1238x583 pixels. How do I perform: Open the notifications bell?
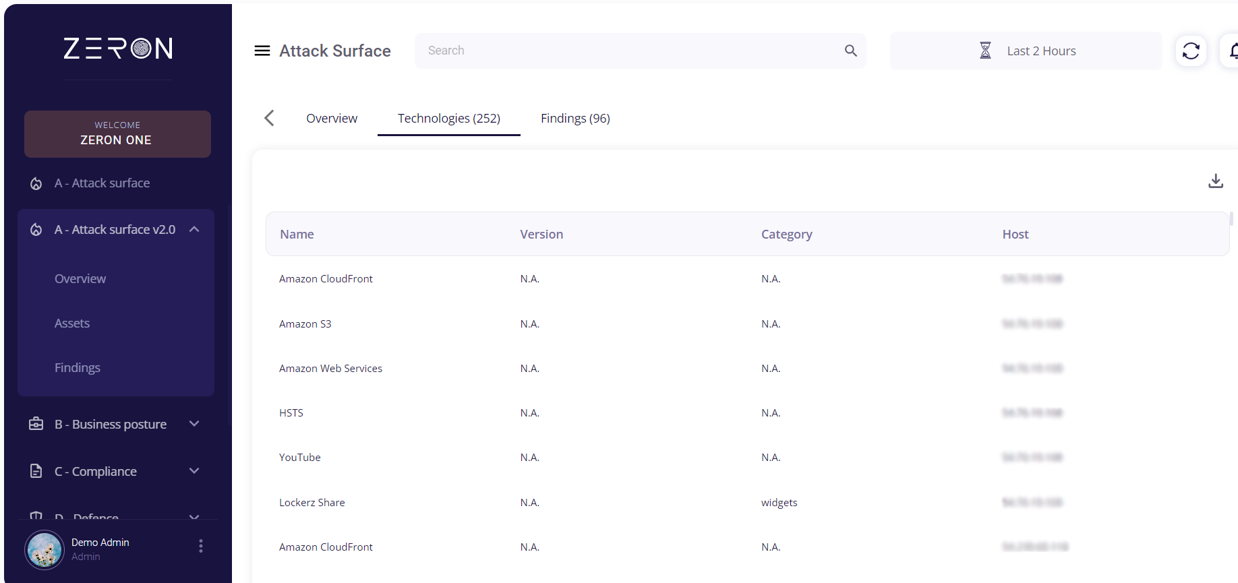(x=1233, y=51)
